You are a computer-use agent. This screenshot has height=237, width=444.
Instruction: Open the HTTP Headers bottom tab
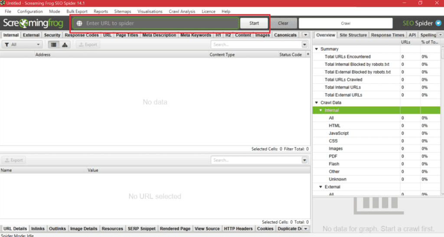pyautogui.click(x=238, y=228)
